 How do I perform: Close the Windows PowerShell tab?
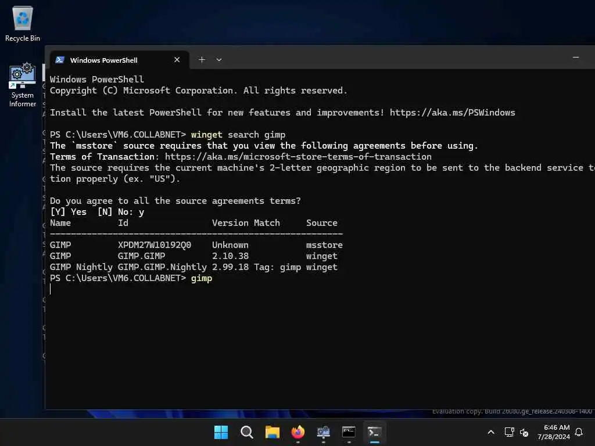point(177,60)
